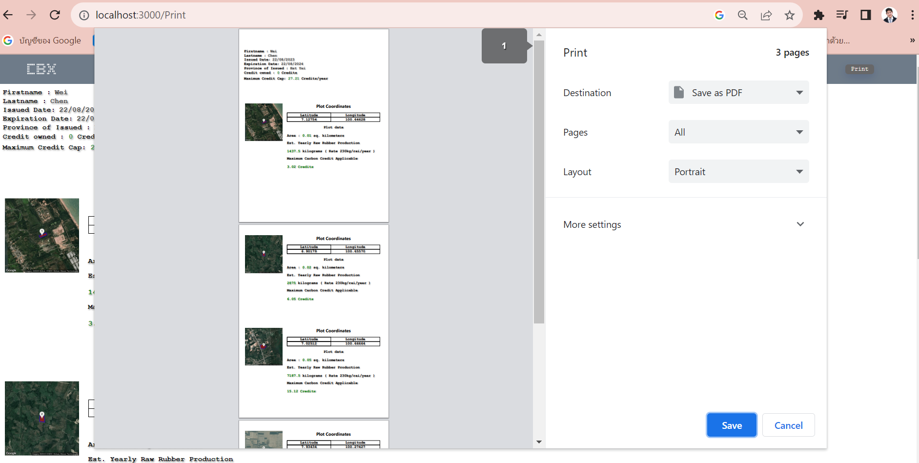Share this page icon
919x463 pixels.
point(766,15)
